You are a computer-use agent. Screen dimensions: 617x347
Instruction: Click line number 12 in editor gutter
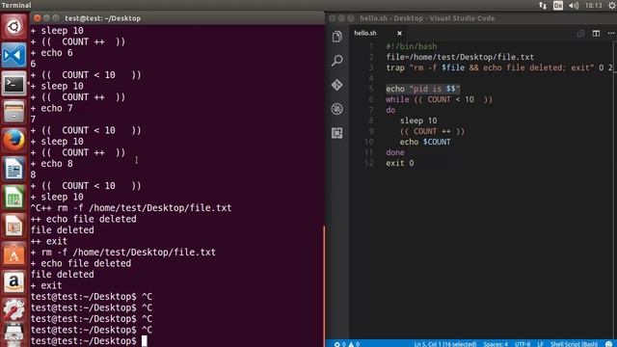pyautogui.click(x=368, y=163)
